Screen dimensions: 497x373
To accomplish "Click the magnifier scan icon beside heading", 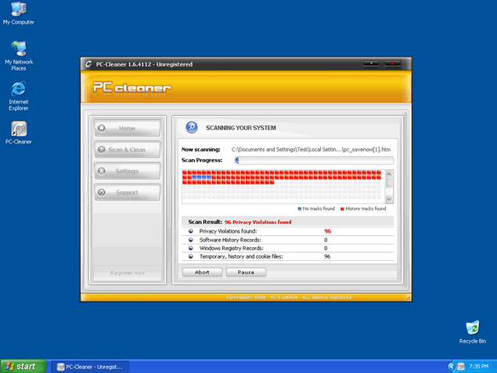I will pyautogui.click(x=191, y=128).
